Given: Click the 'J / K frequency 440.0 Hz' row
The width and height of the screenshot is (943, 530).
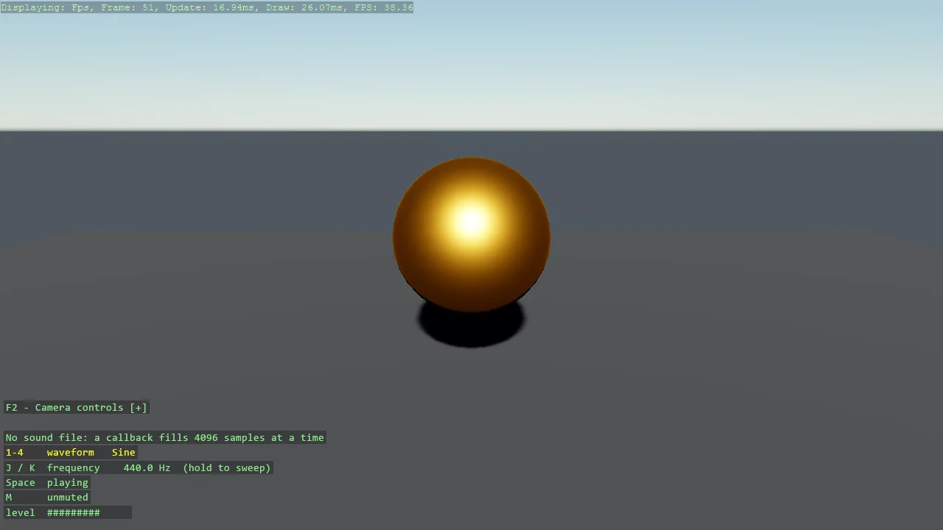Looking at the screenshot, I should tap(139, 467).
